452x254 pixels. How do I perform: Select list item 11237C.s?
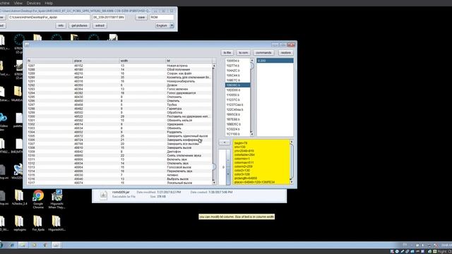[x=237, y=100]
